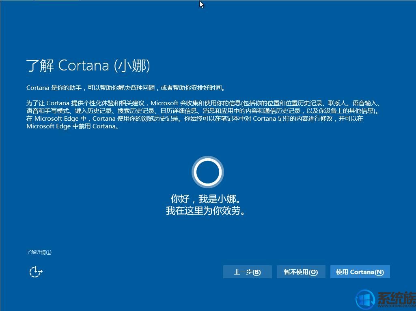Screen dimensions: 416x311
Task: Click the sentence starting Cortana 是你的助手
Action: (x=126, y=87)
